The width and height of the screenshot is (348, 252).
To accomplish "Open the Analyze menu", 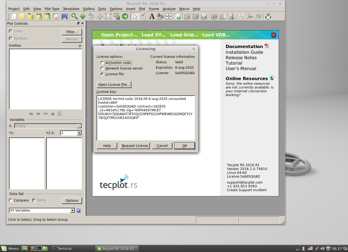I will coord(169,9).
